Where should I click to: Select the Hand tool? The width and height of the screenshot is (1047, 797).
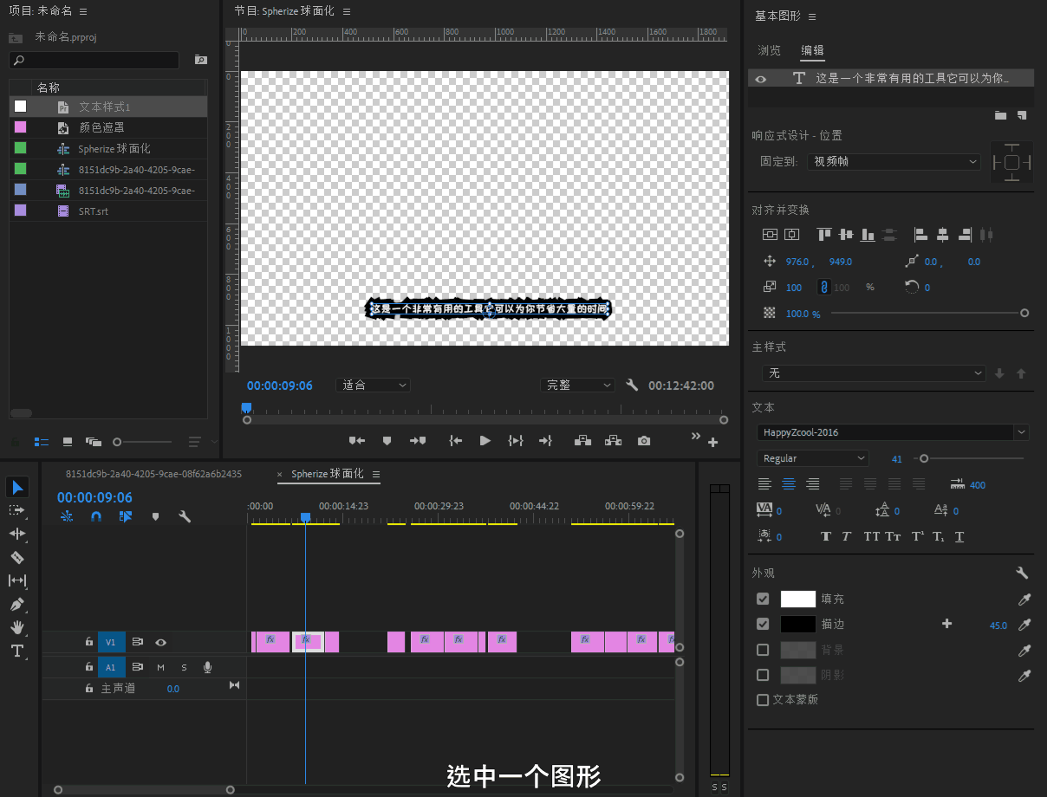[x=18, y=627]
